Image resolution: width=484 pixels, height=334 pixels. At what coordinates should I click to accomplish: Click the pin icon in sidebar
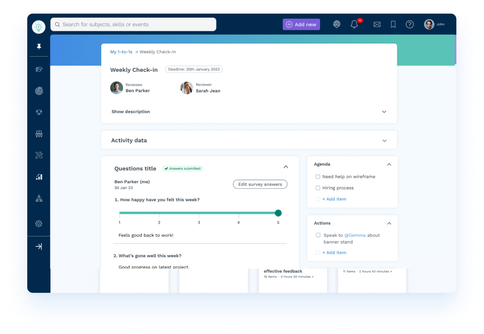[x=39, y=47]
